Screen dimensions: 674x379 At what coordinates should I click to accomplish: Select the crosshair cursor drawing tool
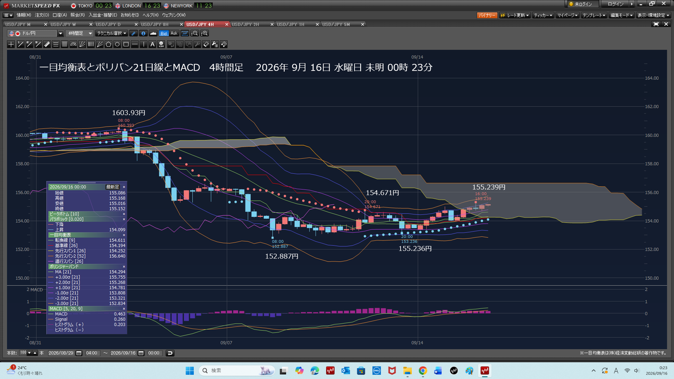(11, 44)
